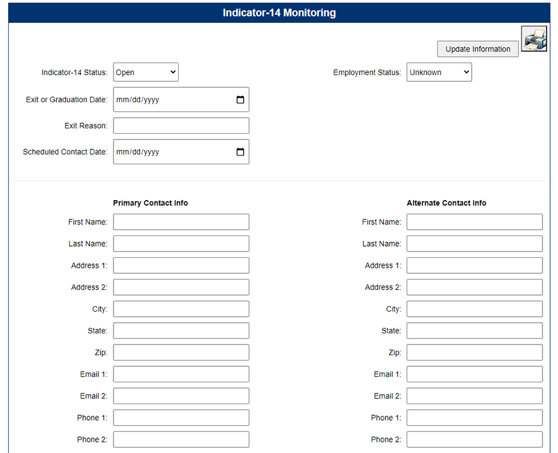The height and width of the screenshot is (453, 558).
Task: Focus the Primary Contact Zip field
Action: (181, 353)
